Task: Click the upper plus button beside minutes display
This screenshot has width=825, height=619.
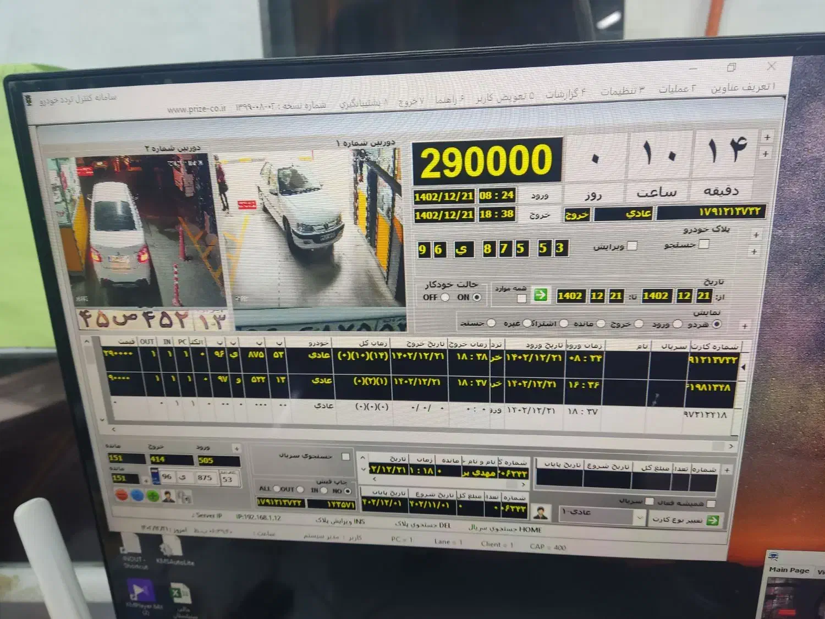Action: (x=767, y=138)
